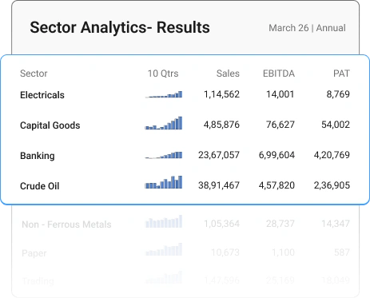Select the Paper sector label
The height and width of the screenshot is (298, 370).
pyautogui.click(x=34, y=253)
